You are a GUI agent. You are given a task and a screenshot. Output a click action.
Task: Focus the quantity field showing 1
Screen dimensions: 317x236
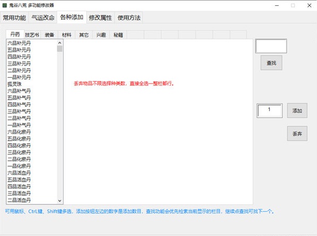tap(270, 110)
